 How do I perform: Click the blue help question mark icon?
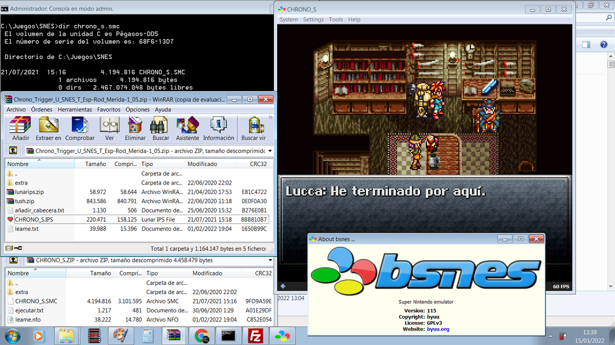point(604,45)
